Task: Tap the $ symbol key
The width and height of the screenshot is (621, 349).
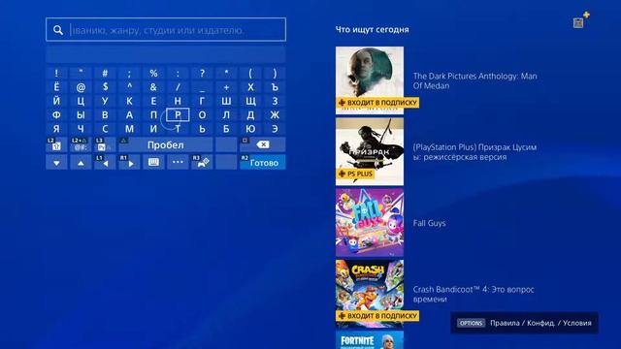Action: (x=105, y=87)
